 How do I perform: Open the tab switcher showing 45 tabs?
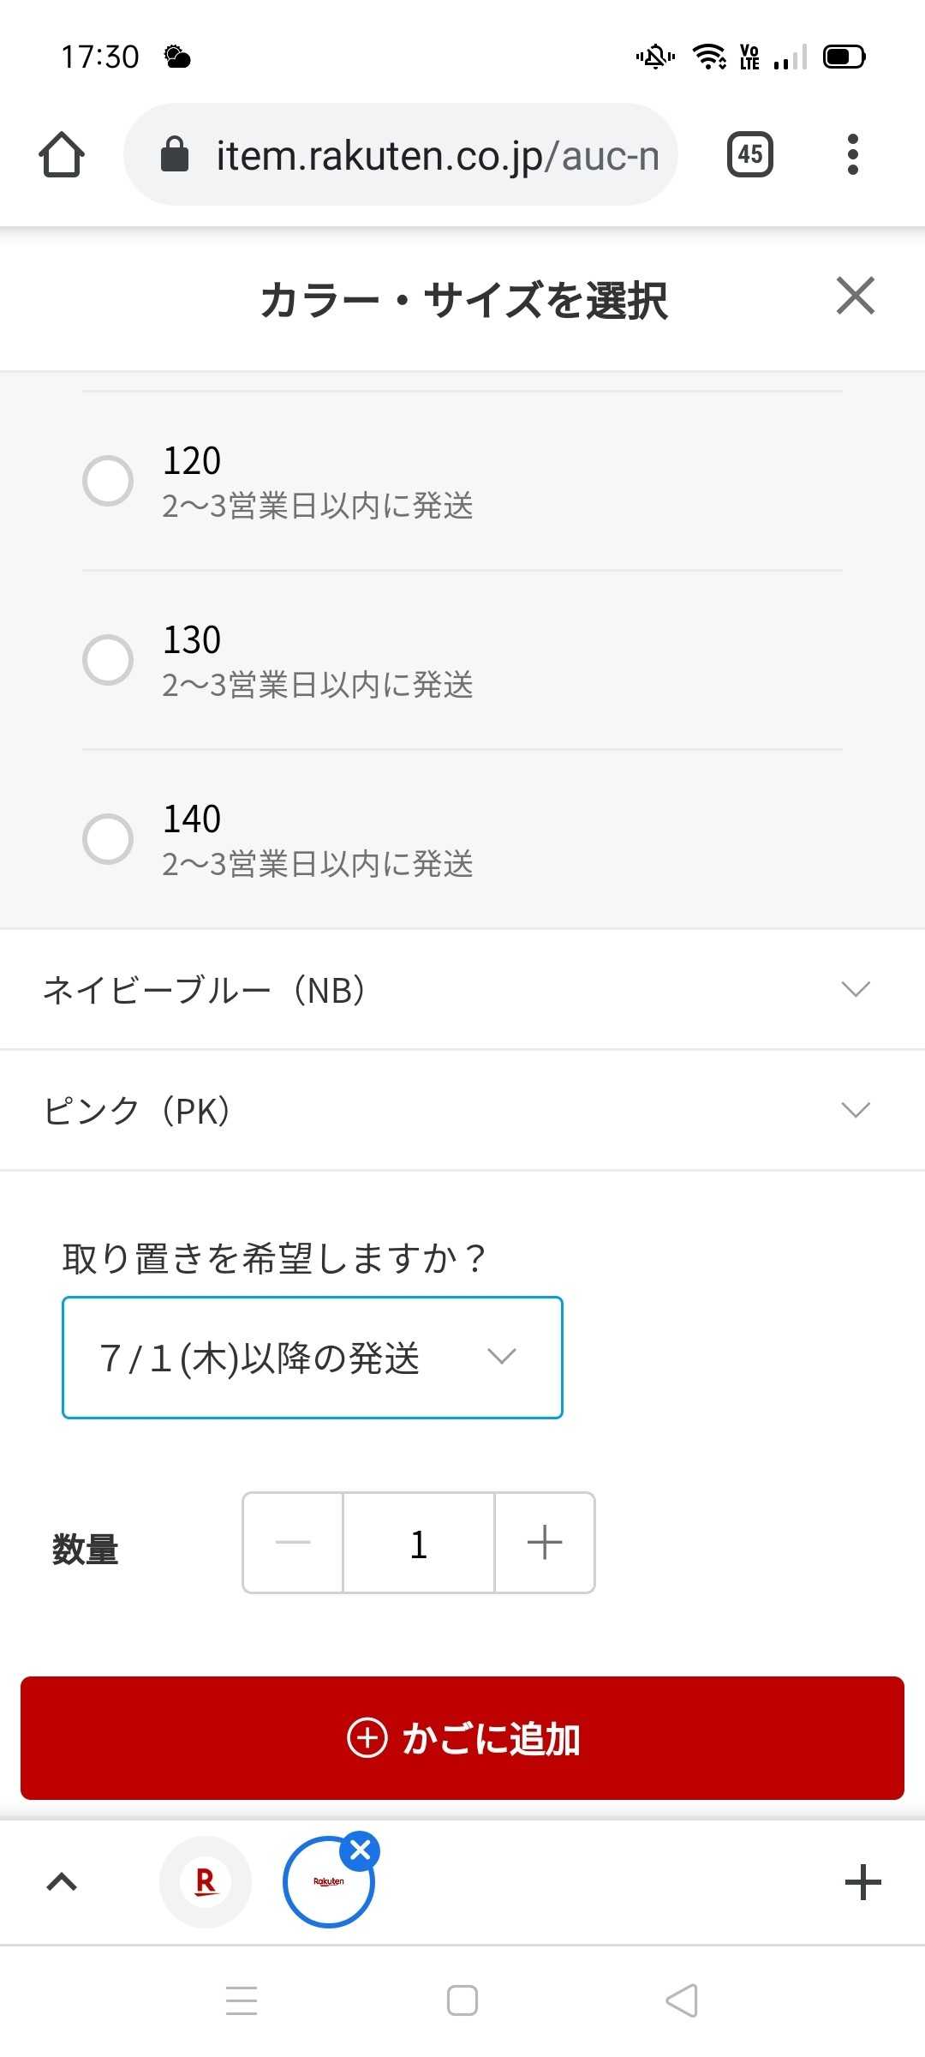click(749, 154)
